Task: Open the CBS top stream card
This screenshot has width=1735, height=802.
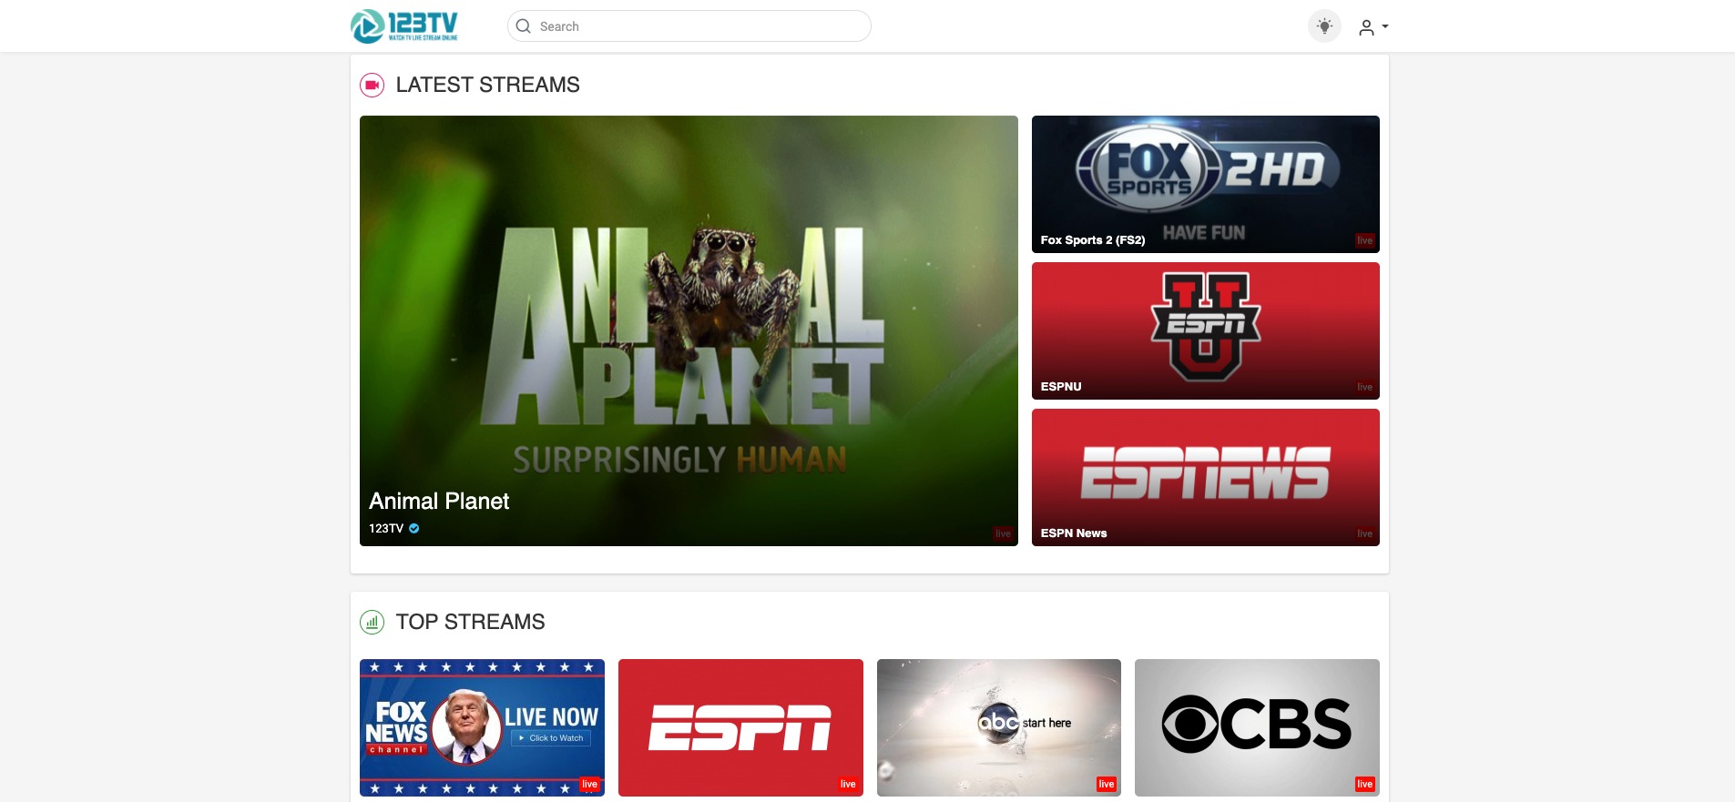Action: (1257, 727)
